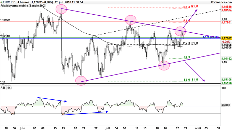Click the timestamp '26 juil. 2018 11:38:54'
This screenshot has width=232, height=130.
tap(69, 2)
